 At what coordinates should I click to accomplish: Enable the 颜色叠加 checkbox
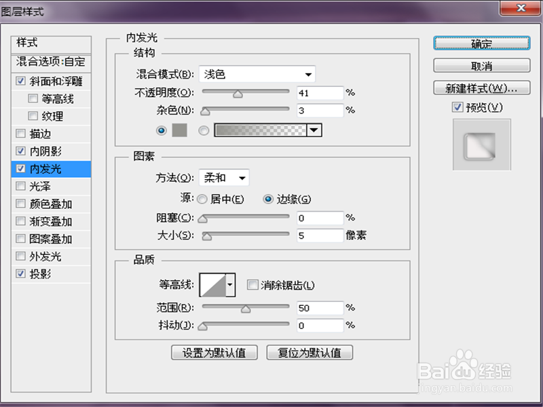(x=21, y=203)
